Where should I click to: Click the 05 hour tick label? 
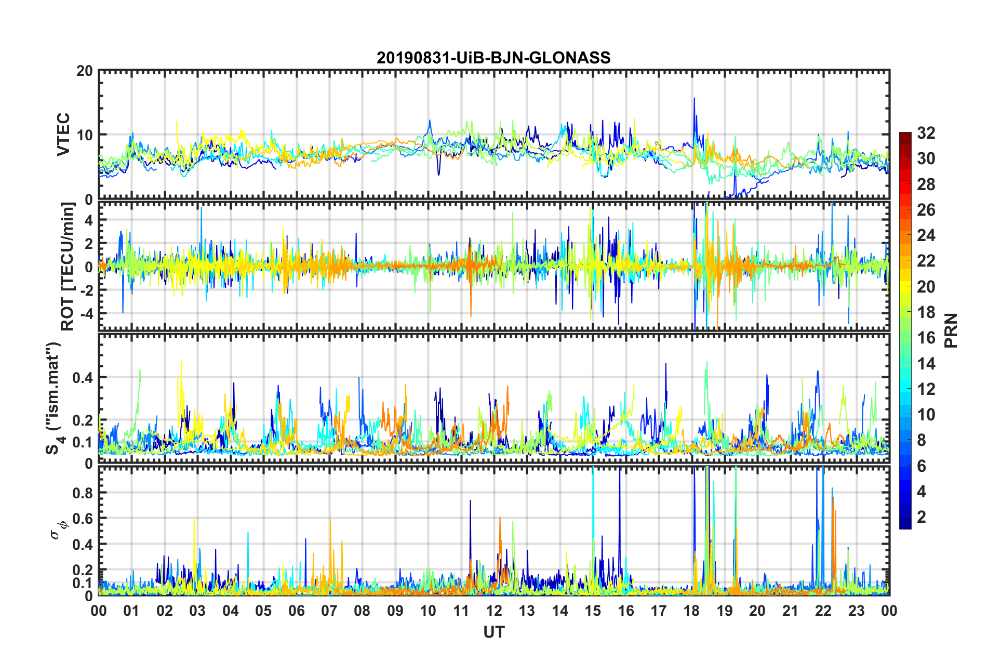263,611
